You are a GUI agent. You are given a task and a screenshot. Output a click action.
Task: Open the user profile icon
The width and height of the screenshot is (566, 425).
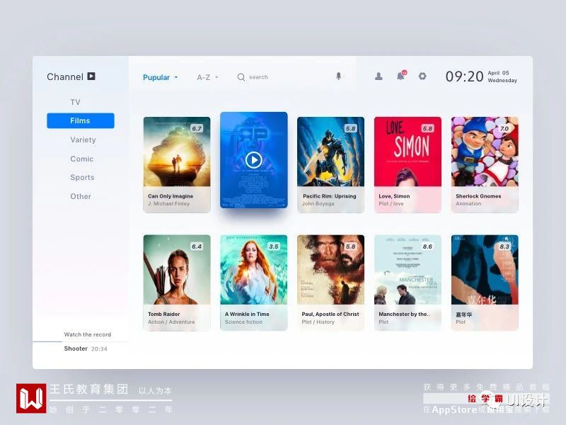click(379, 76)
